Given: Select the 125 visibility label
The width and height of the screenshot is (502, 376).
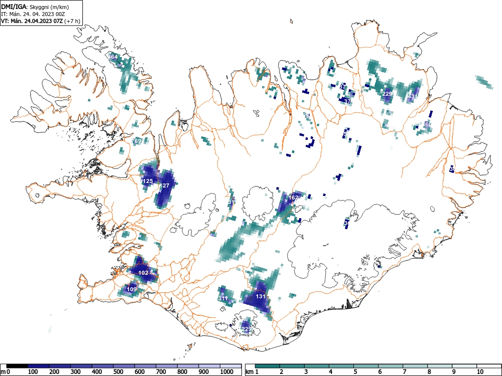Looking at the screenshot, I should point(148,181).
